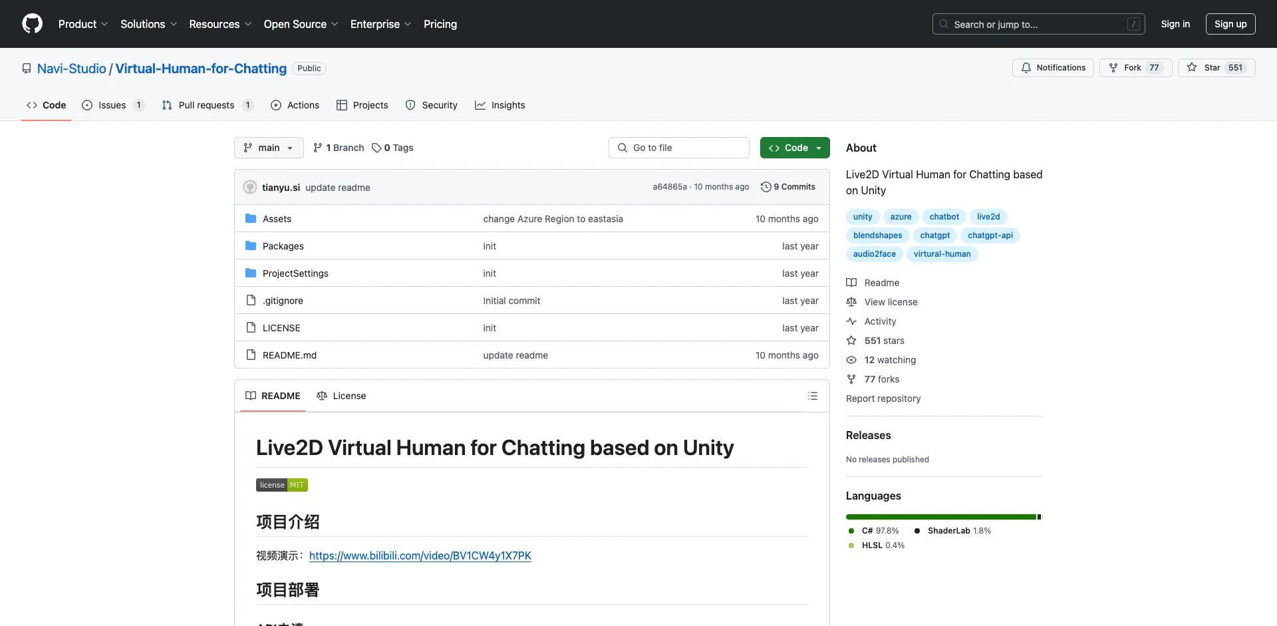Click the Pricing link
This screenshot has width=1277, height=626.
(x=440, y=24)
